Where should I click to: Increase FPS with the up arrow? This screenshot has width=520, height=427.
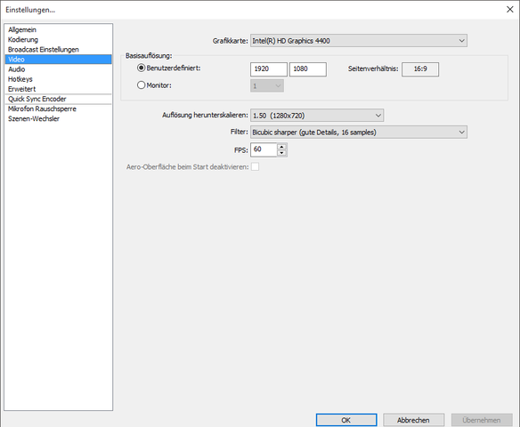(x=281, y=147)
